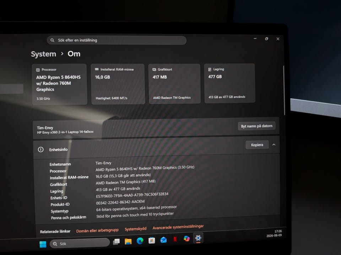Viewport: 341px width, 255px height.
Task: Click the magnifier icon in settings search
Action: [53, 40]
